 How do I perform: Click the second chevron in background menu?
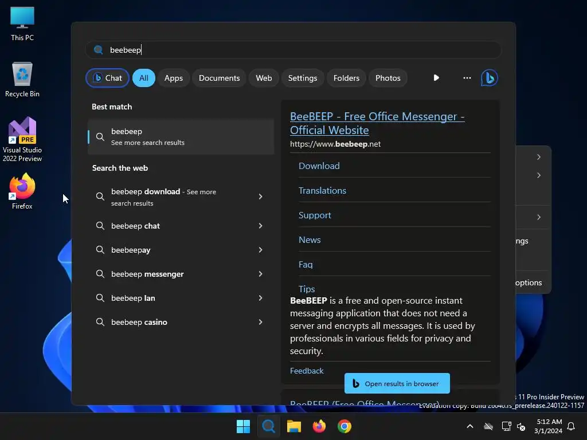coord(539,175)
